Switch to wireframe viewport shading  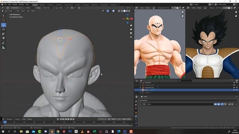pyautogui.click(x=122, y=11)
